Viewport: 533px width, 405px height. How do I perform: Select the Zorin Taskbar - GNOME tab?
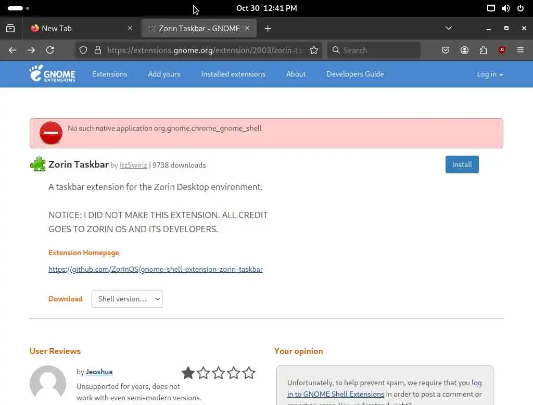[199, 29]
